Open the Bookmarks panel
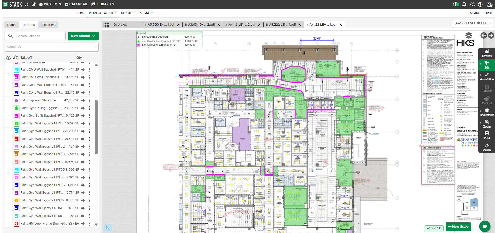This screenshot has height=233, width=495. coord(487,112)
